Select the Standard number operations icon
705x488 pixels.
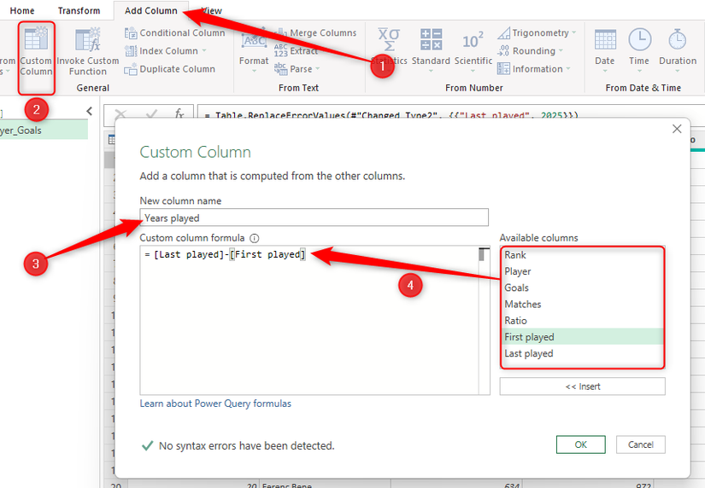coord(431,41)
